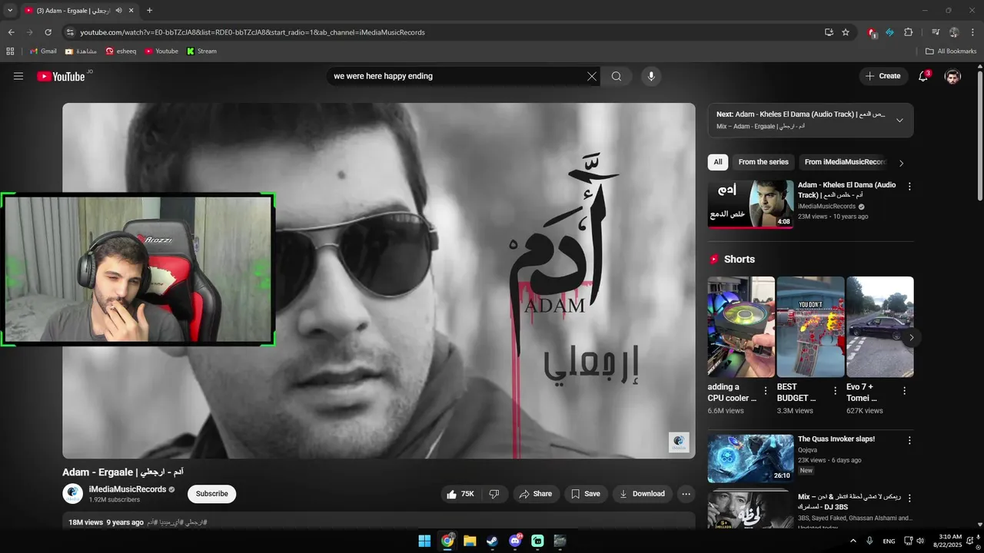The image size is (984, 553).
Task: Show hidden system tray icons
Action: 852,541
